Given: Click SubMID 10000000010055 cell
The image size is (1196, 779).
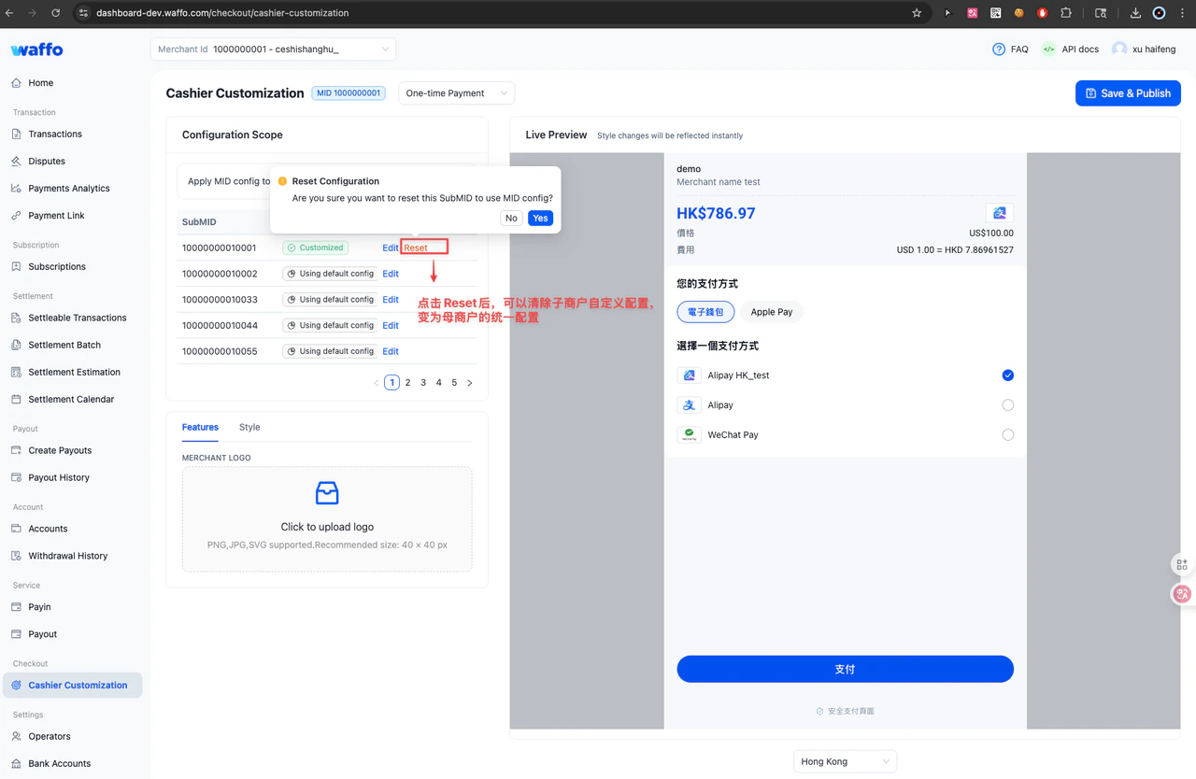Looking at the screenshot, I should tap(220, 351).
